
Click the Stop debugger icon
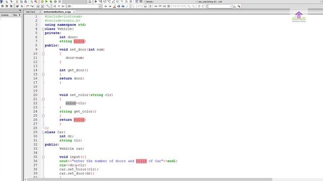[131, 2]
